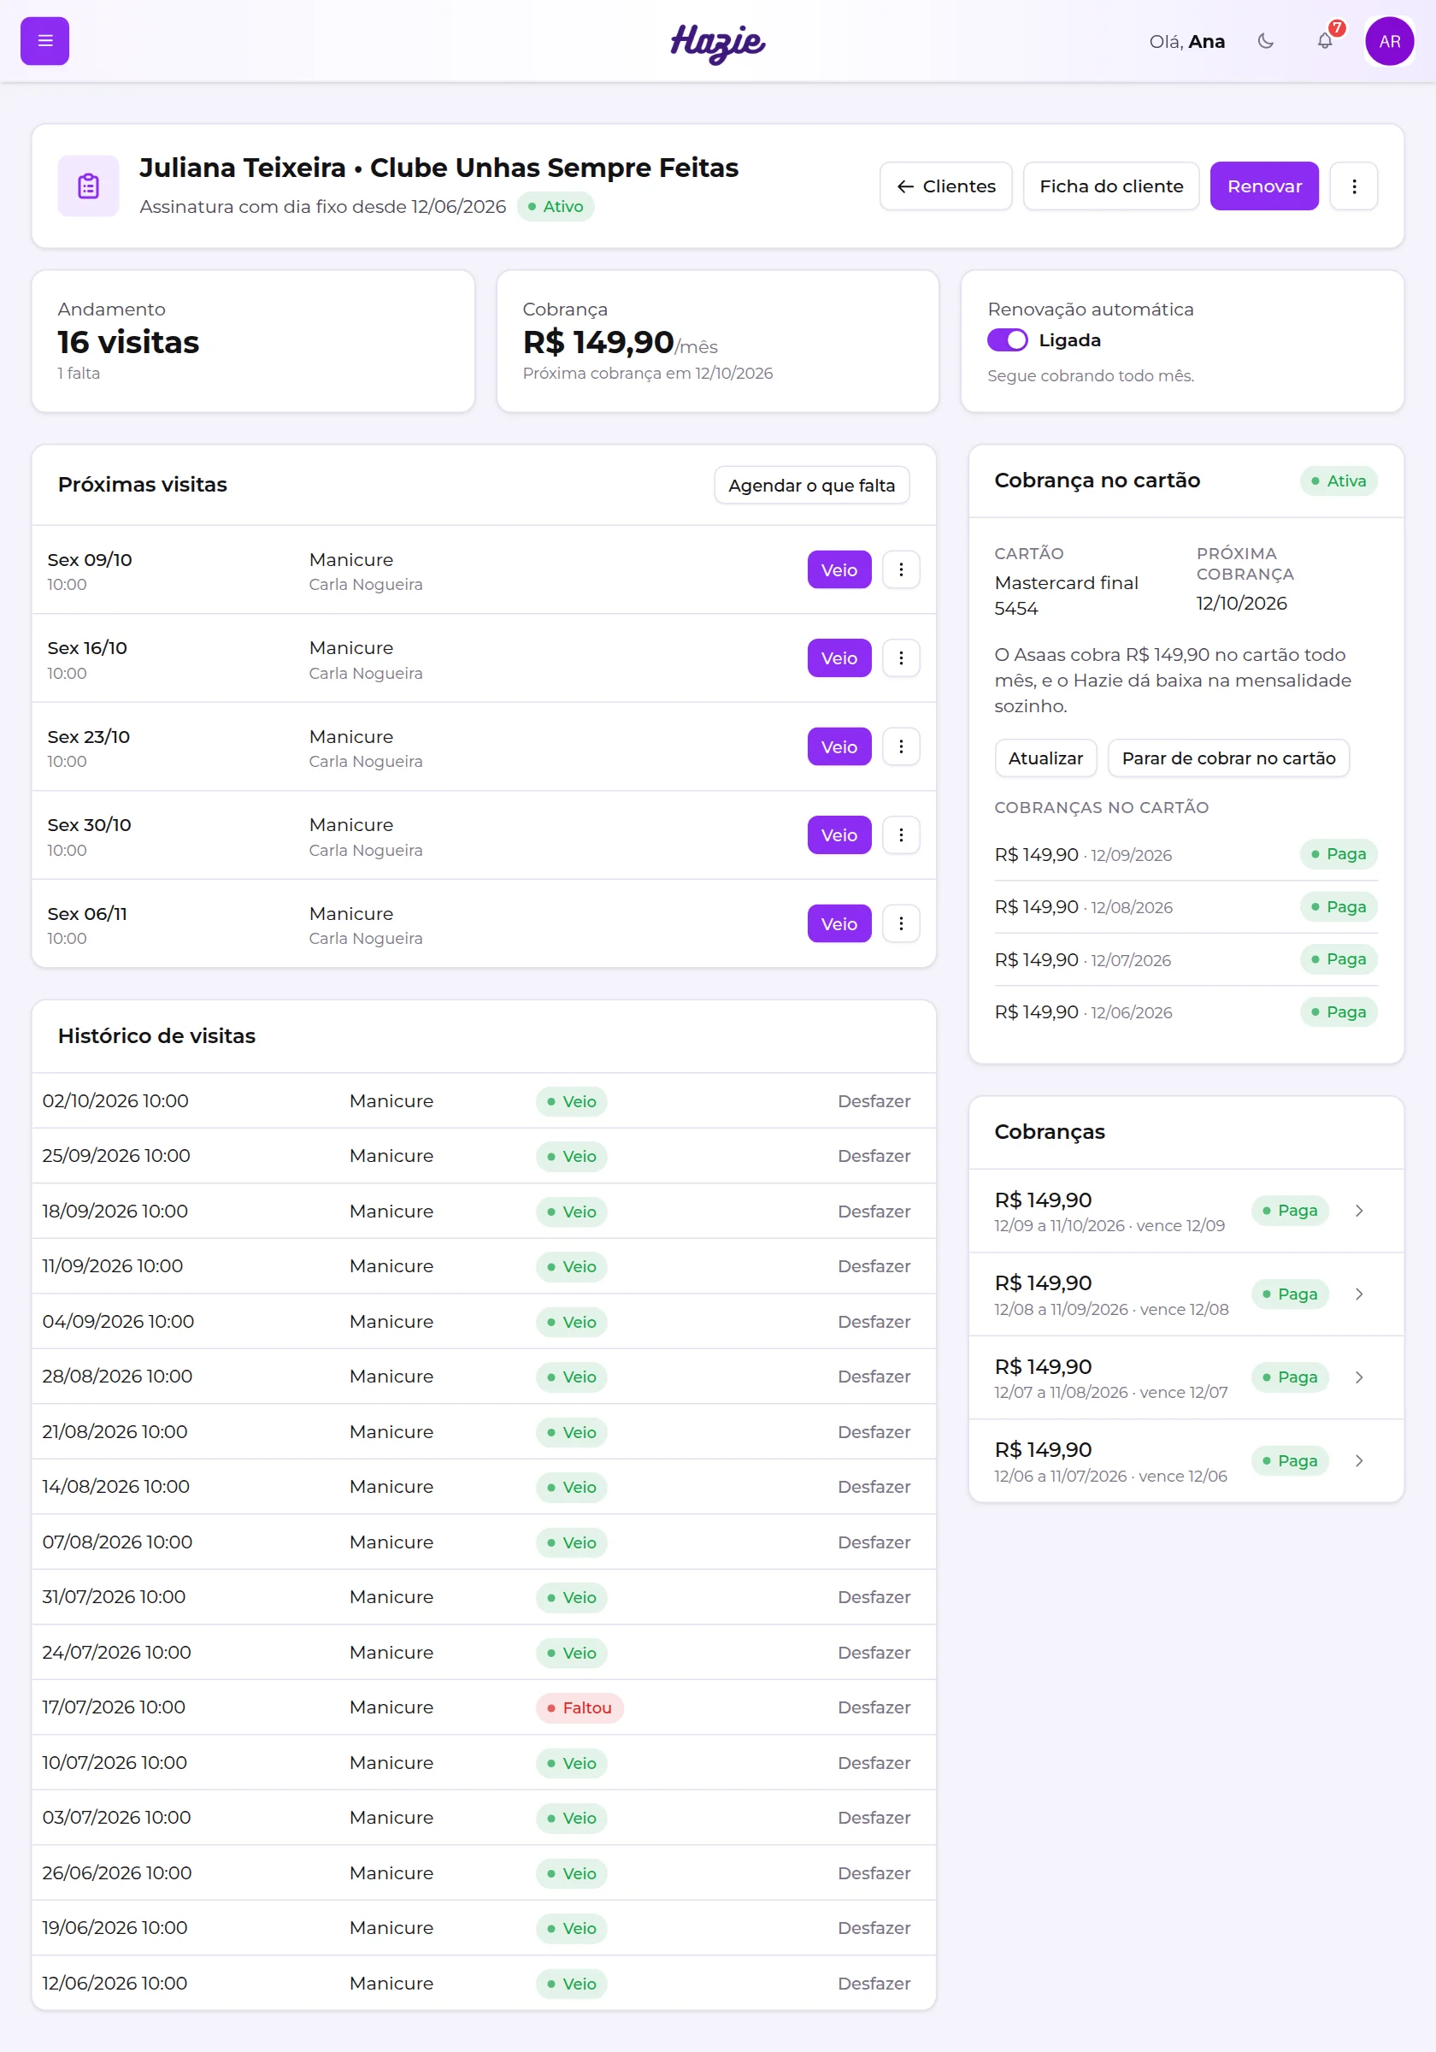The image size is (1436, 2052).
Task: Open notifications bell
Action: 1324,41
